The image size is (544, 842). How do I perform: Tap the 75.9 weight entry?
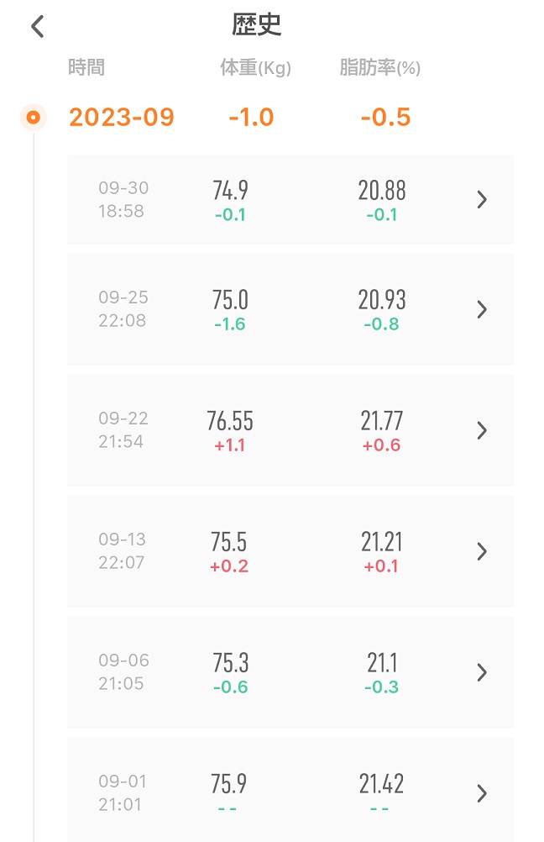coord(229,784)
